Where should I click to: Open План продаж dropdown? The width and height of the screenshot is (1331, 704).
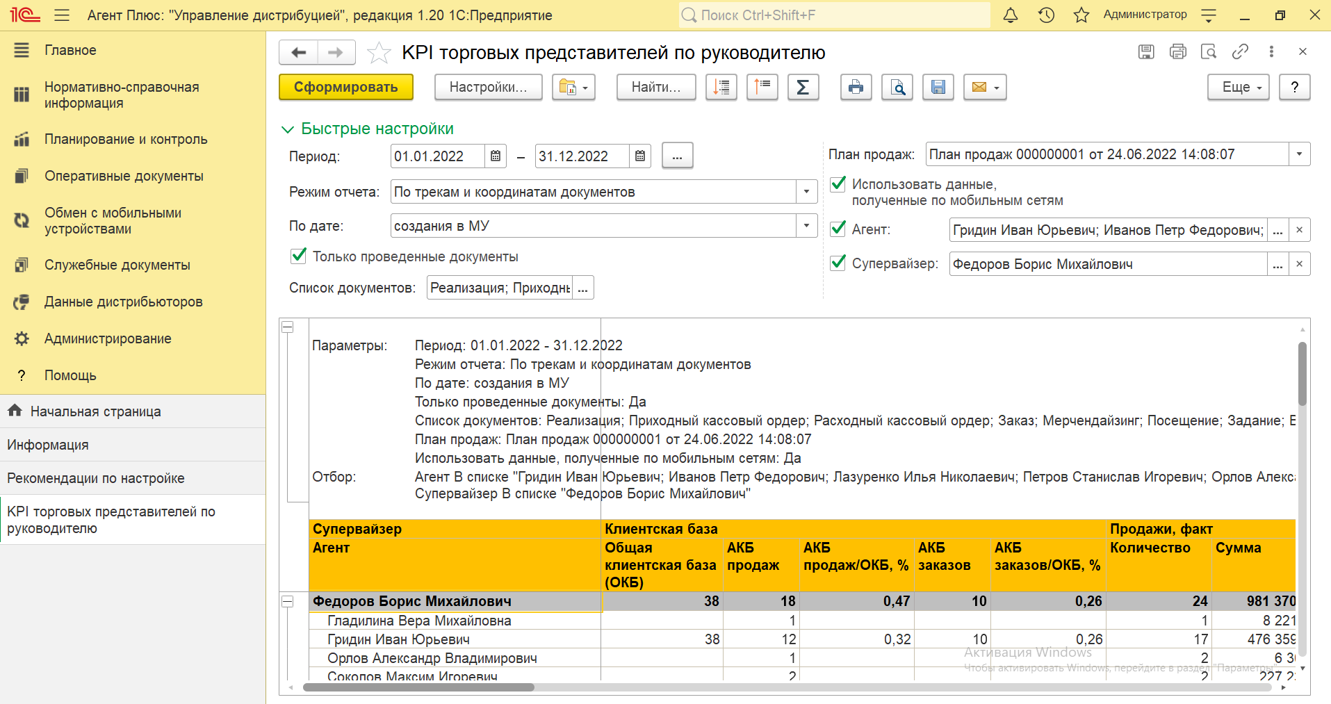pyautogui.click(x=1299, y=154)
